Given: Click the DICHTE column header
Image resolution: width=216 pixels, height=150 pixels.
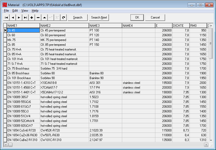Looking at the screenshot, I should click(x=181, y=26).
